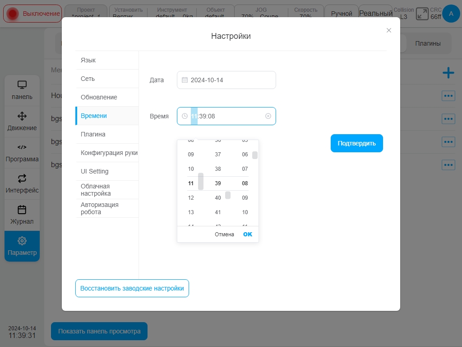Viewport: 462px width, 347px height.
Task: Select the Облачная настройка tab
Action: tap(107, 190)
